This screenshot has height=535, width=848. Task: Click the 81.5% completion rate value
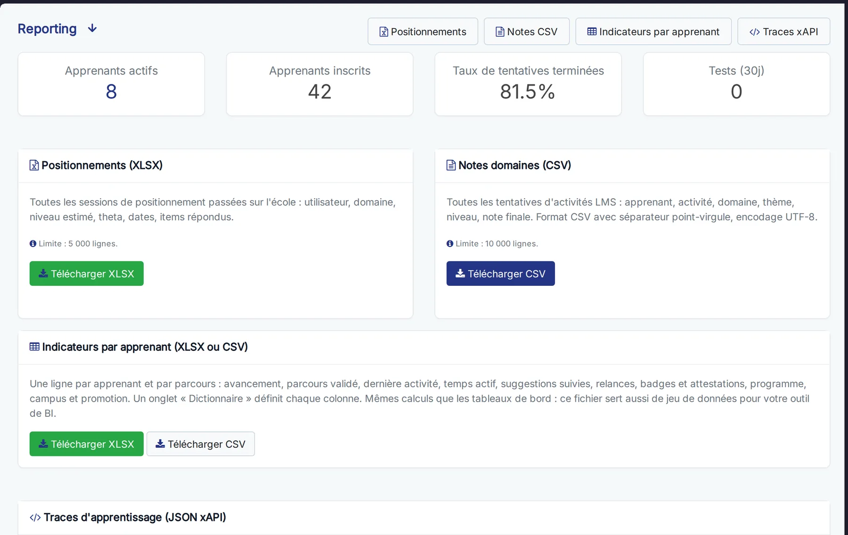528,91
